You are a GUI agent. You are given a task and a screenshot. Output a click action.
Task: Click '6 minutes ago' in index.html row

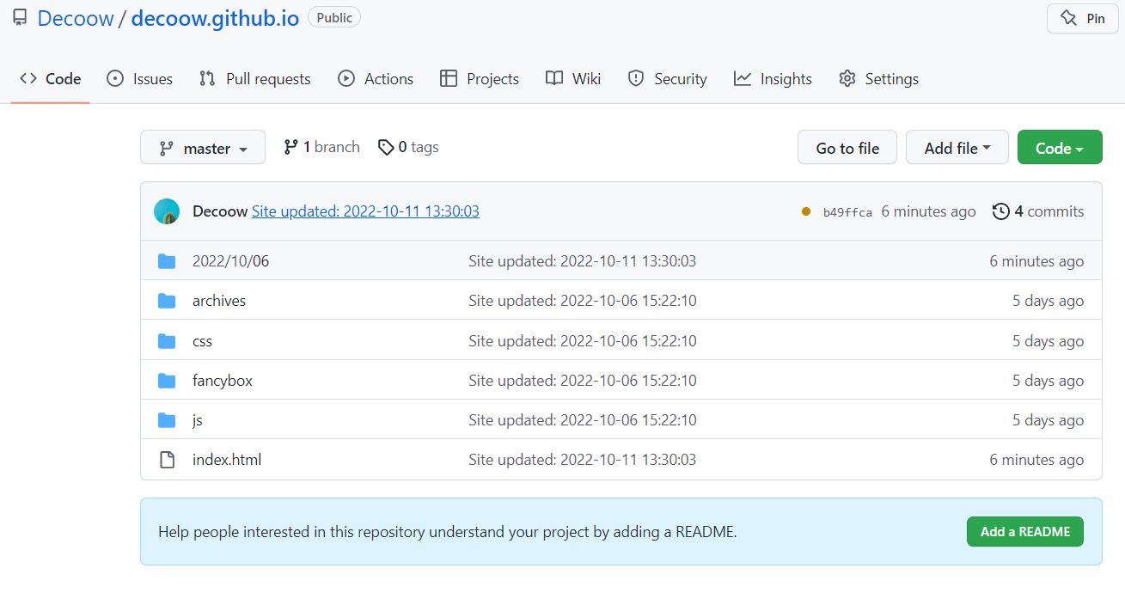[1036, 460]
